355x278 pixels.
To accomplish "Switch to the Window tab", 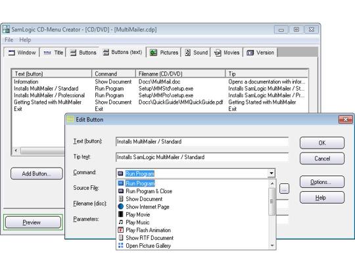I will [x=22, y=53].
